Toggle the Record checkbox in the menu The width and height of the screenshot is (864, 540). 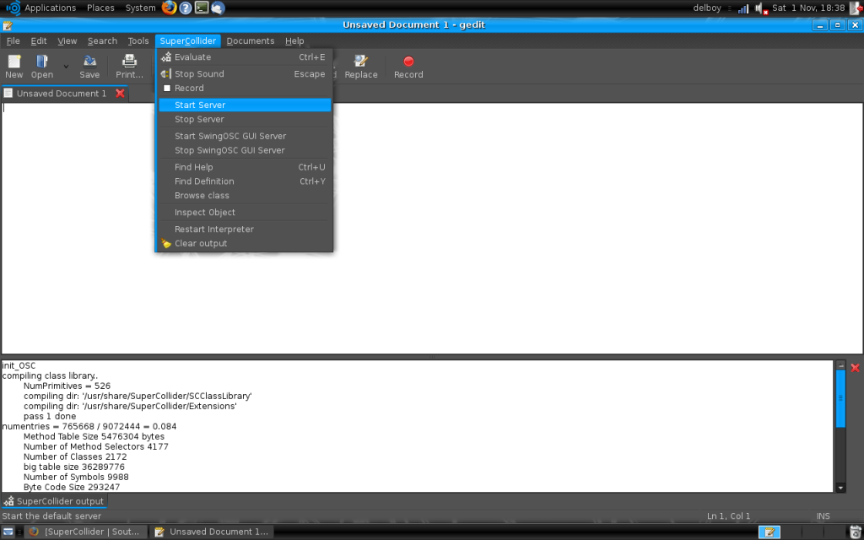(246, 88)
